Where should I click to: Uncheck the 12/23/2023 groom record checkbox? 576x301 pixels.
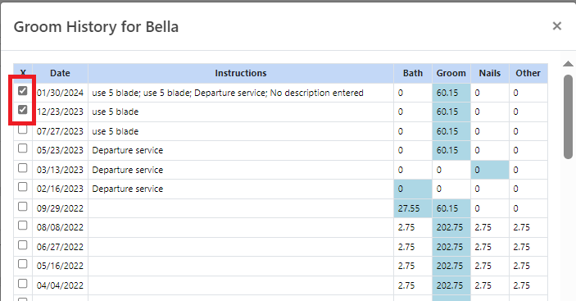point(23,110)
